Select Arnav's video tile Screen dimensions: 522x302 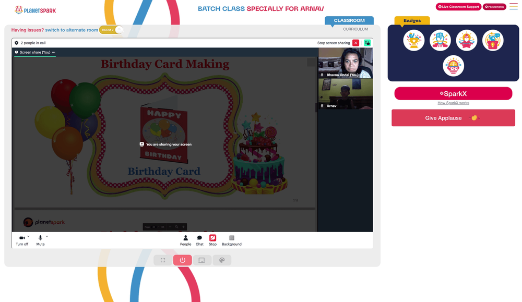point(345,94)
